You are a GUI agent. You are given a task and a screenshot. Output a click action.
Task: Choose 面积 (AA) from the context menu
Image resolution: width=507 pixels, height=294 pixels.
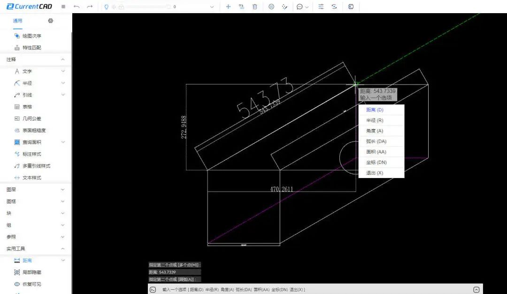pos(376,152)
